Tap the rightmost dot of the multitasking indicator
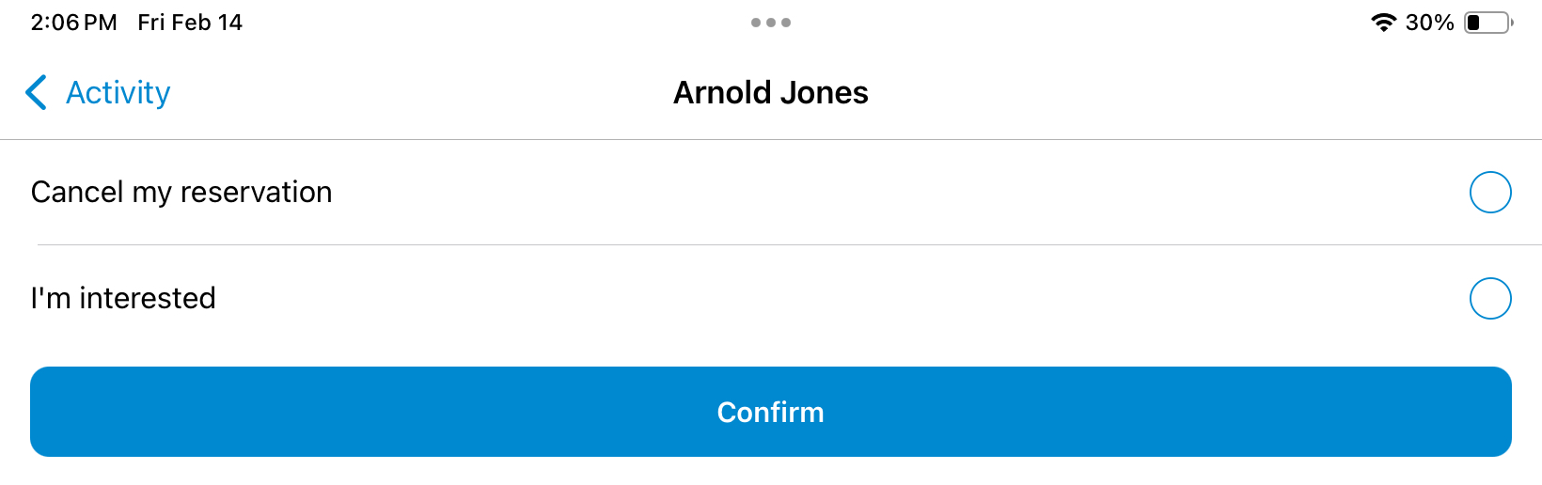 pos(786,23)
